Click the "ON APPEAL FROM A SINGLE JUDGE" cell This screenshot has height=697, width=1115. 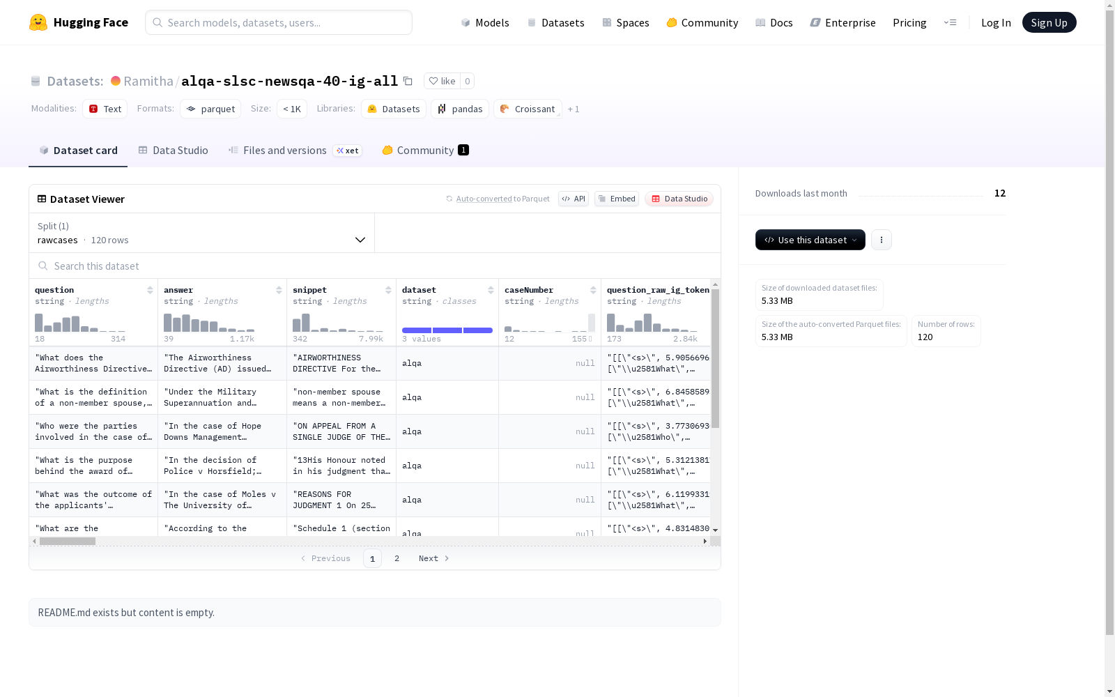click(341, 431)
